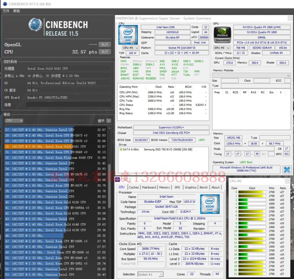This screenshot has width=294, height=279.
Task: Click the 195251 MB memory size field
Action: [233, 138]
